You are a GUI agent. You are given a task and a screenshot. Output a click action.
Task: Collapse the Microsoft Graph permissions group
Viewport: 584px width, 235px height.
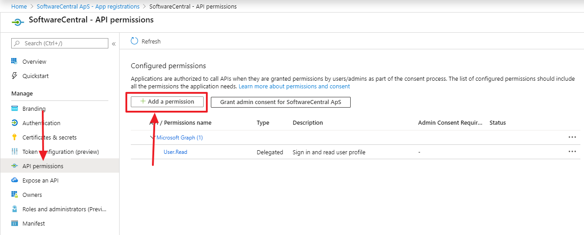153,138
